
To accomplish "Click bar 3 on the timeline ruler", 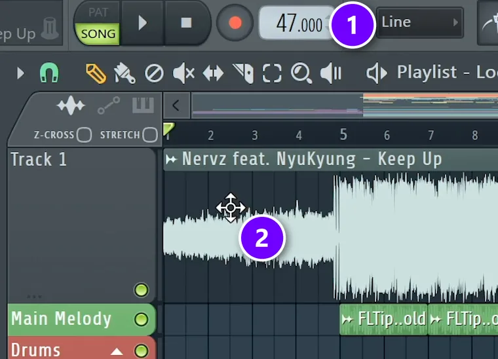I will tap(255, 136).
